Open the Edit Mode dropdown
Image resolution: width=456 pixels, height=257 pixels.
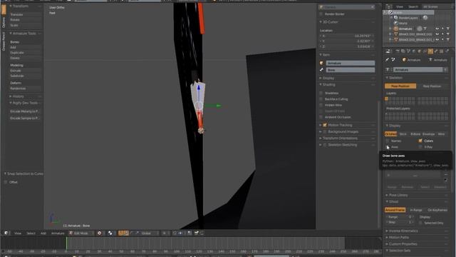(x=81, y=233)
